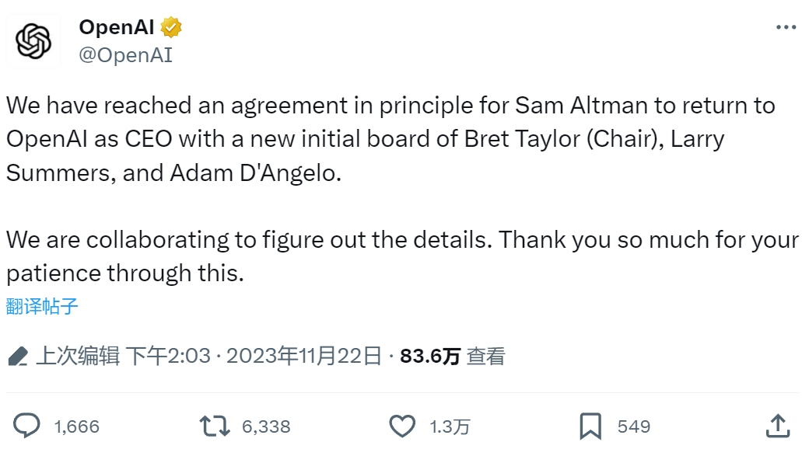
Task: Click the edit pencil icon
Action: (x=18, y=357)
